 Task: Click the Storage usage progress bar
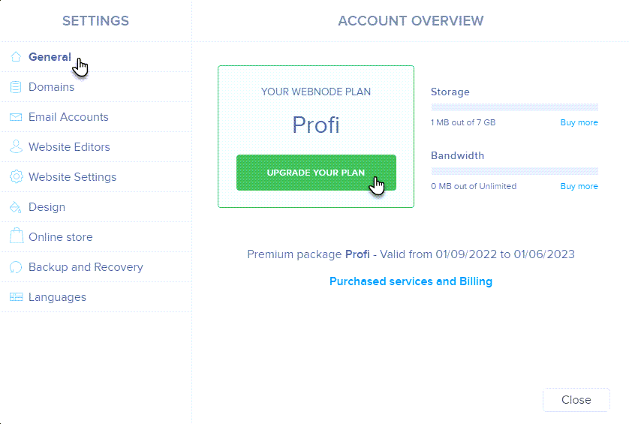[514, 107]
